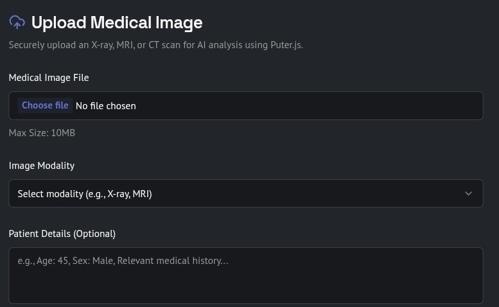
Task: Click '(e.g., X-ray, MRI)' in the modality box
Action: click(x=119, y=193)
